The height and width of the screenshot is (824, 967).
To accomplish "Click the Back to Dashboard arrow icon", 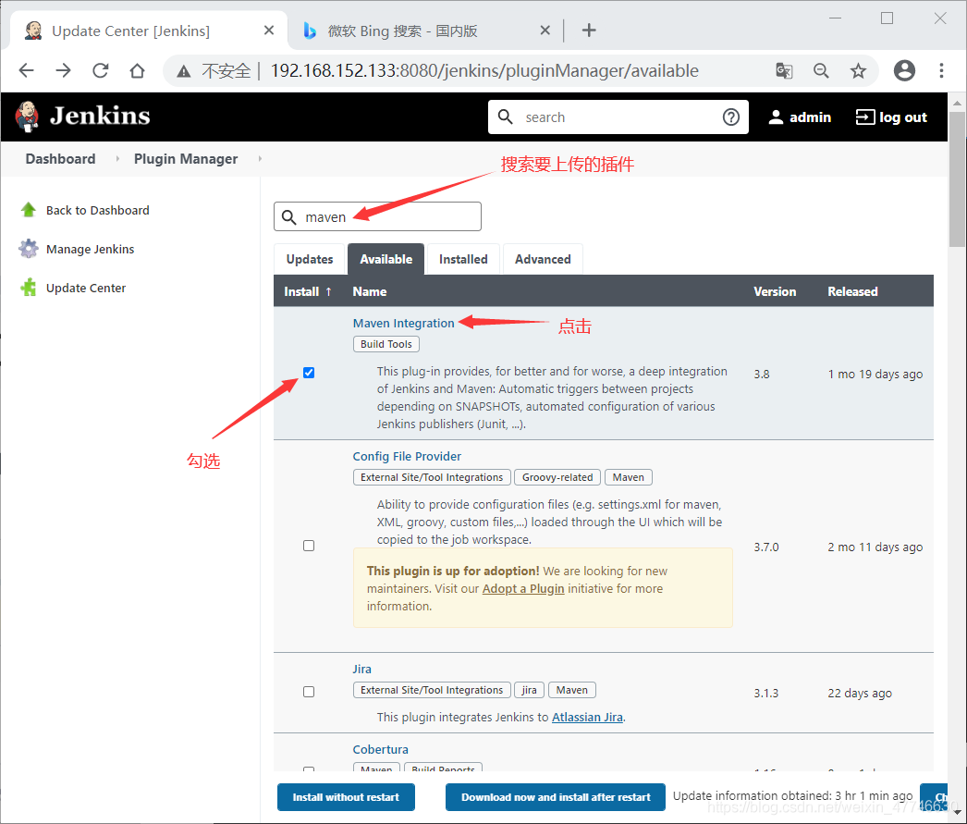I will click(x=29, y=210).
